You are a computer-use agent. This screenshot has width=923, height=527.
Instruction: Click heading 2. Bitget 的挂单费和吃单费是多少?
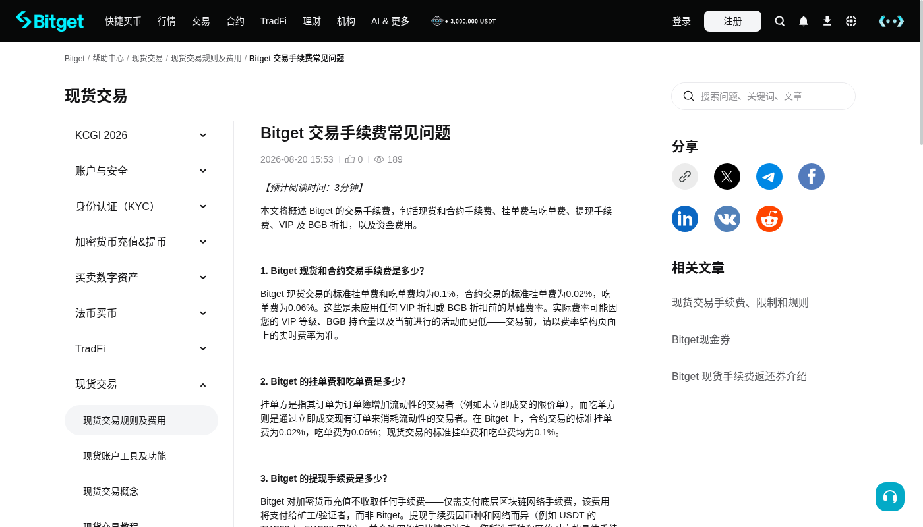coord(333,381)
